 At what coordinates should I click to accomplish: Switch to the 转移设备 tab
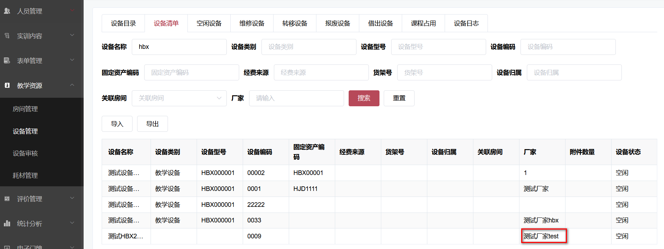point(295,23)
